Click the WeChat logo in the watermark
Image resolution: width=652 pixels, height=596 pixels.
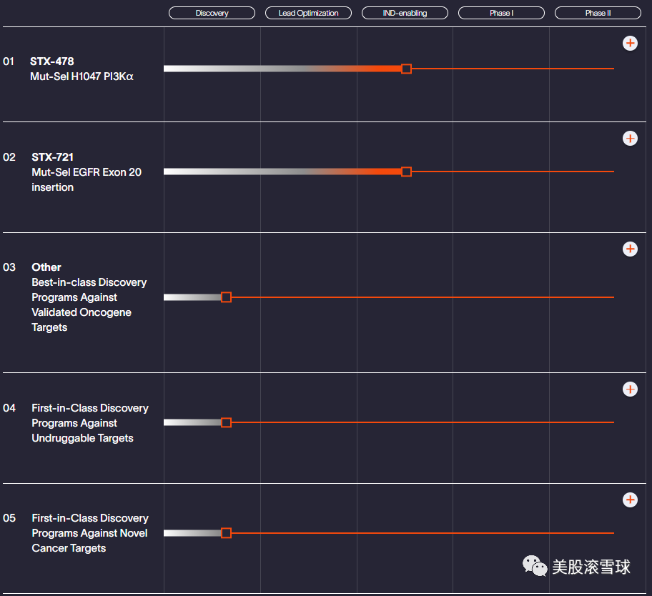point(535,567)
